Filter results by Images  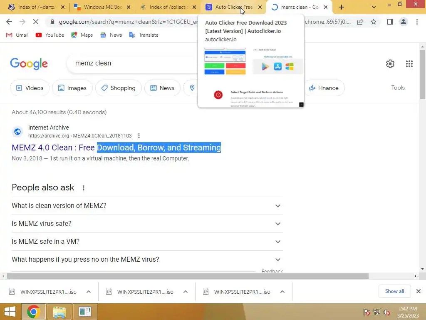72,88
